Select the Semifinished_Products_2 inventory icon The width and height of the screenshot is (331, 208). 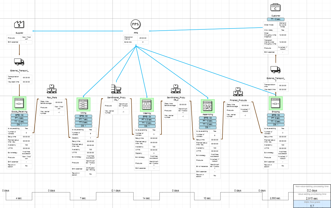pos(175,89)
